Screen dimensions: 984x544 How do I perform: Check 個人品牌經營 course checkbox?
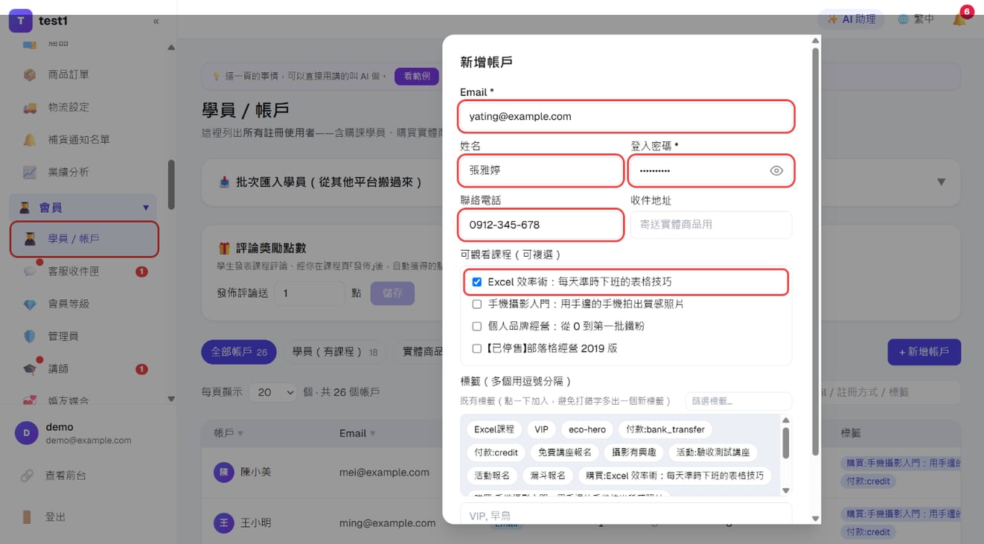tap(477, 326)
